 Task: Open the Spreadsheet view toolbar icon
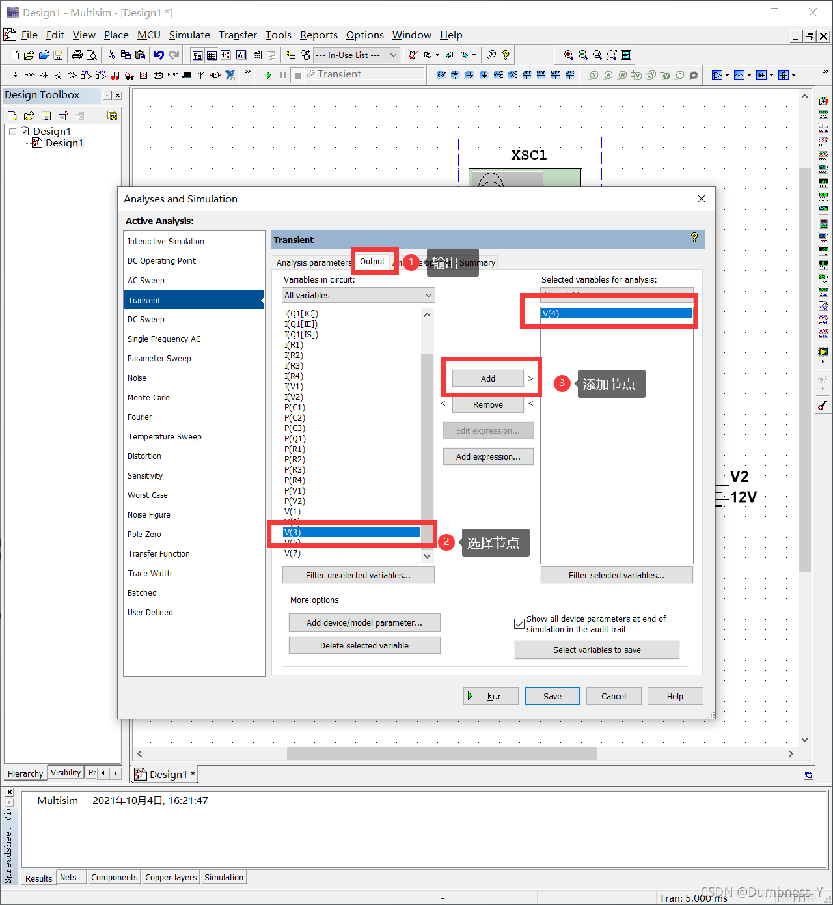[x=212, y=55]
